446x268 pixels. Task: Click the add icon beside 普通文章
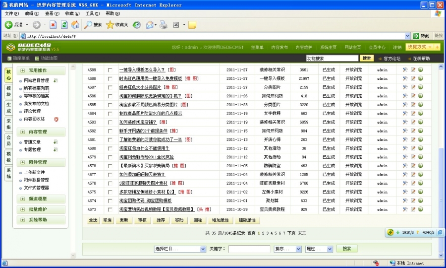[x=56, y=142]
